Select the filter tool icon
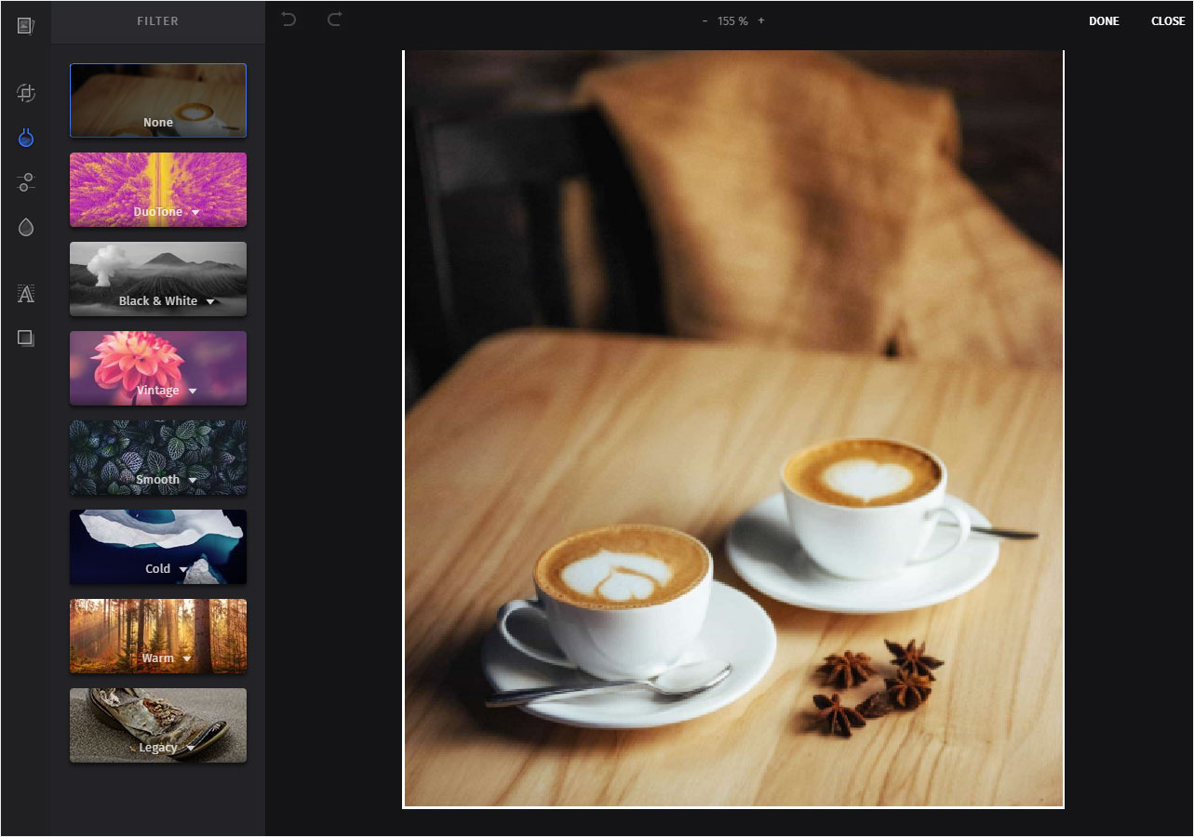This screenshot has width=1194, height=837. coord(26,139)
